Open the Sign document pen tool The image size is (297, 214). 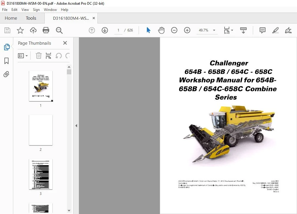(288, 30)
